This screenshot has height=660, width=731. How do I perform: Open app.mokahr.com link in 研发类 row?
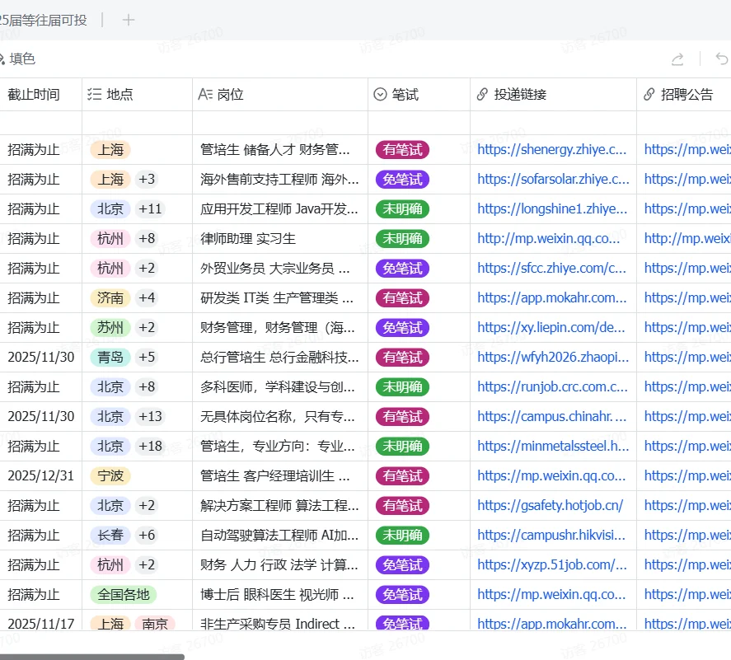(x=552, y=297)
